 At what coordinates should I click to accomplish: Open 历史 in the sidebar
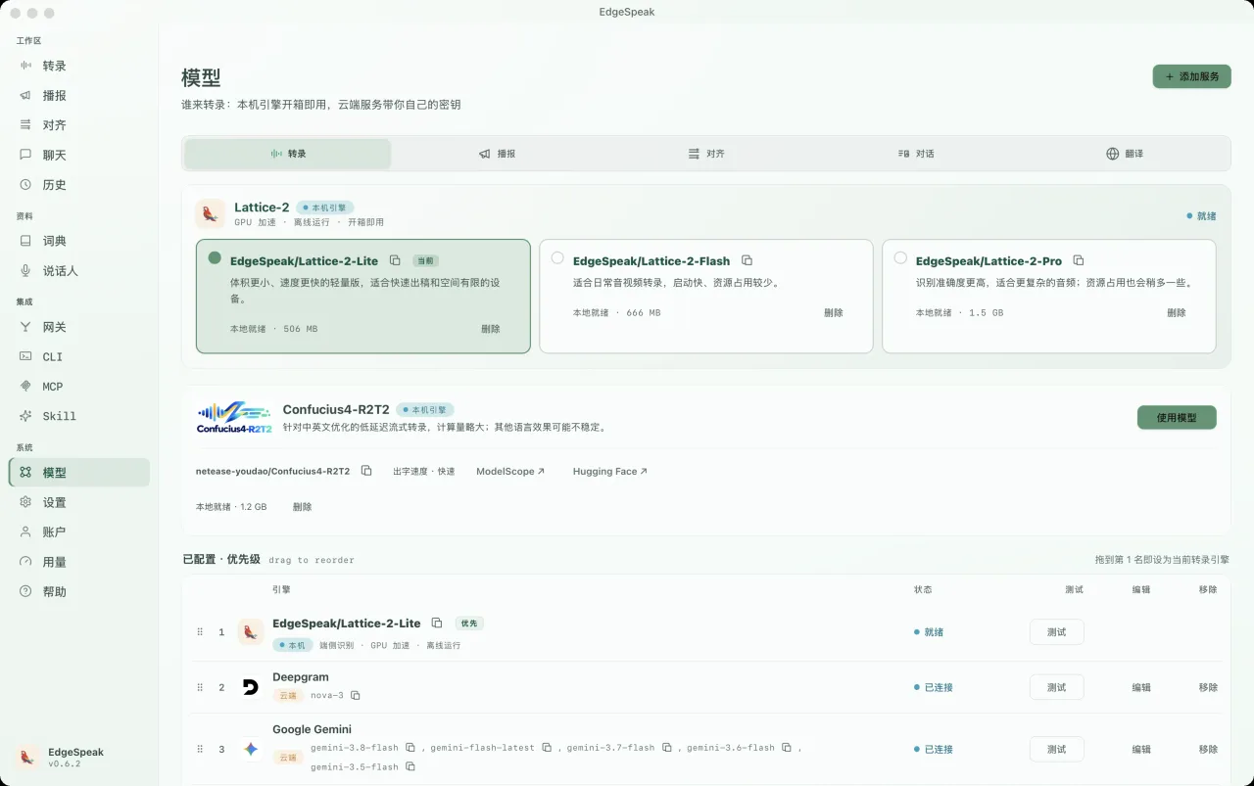pyautogui.click(x=79, y=185)
